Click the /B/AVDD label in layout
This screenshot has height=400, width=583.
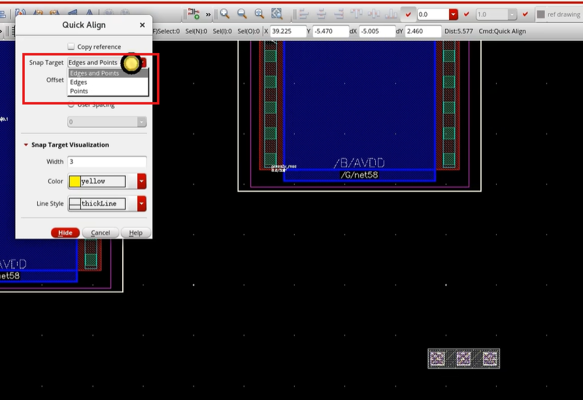pyautogui.click(x=359, y=163)
